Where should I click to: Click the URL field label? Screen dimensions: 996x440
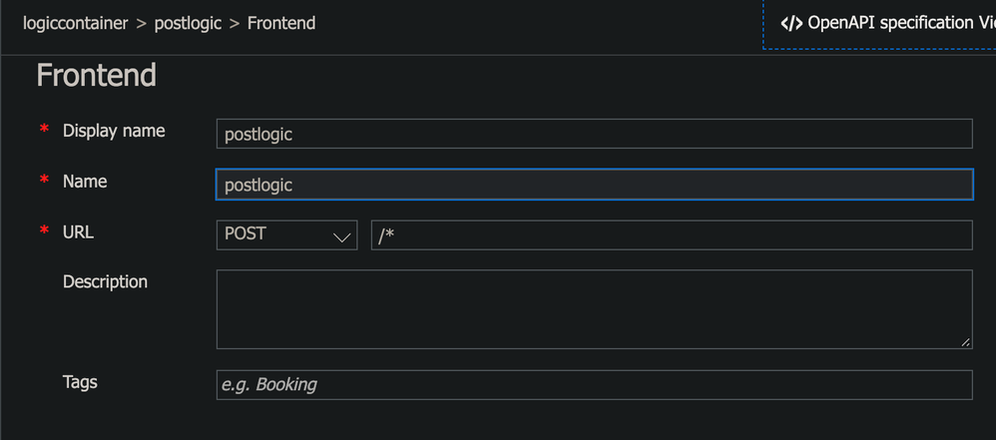[x=78, y=231]
